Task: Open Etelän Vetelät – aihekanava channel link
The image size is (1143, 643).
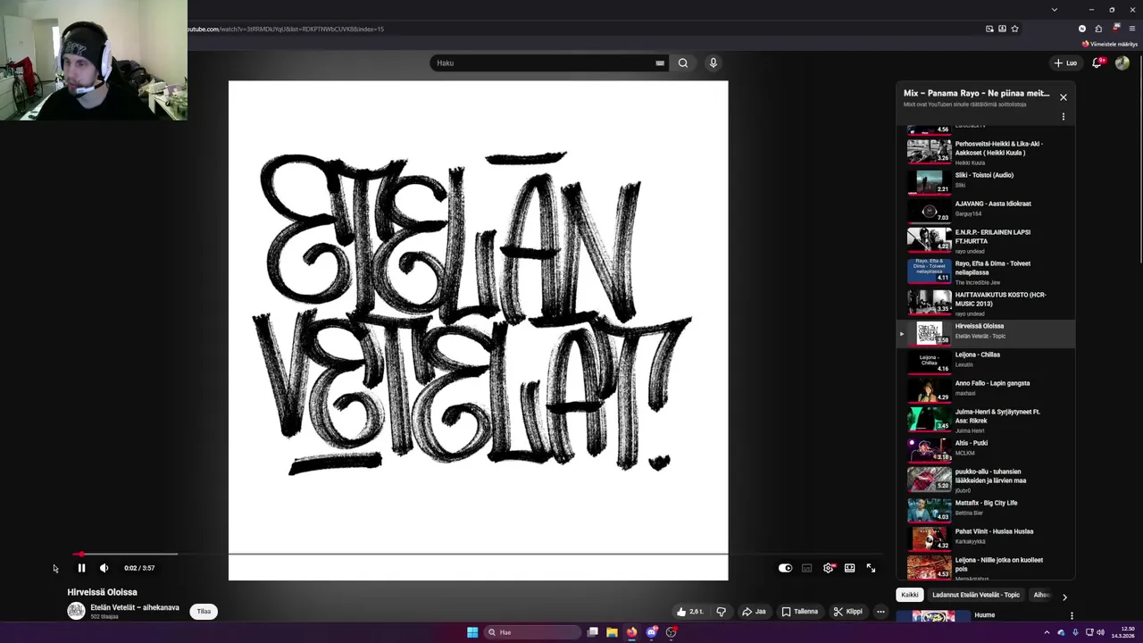Action: [135, 607]
